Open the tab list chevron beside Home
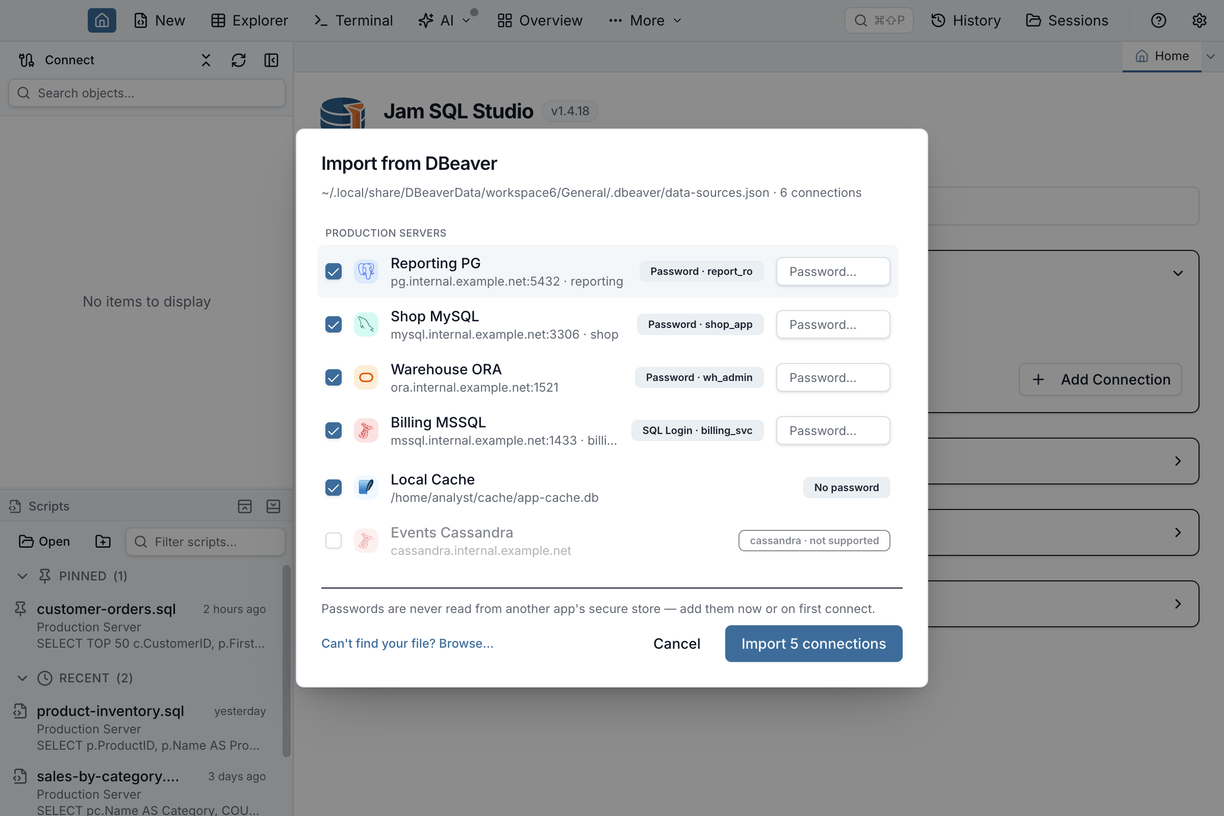This screenshot has height=816, width=1224. click(x=1210, y=56)
